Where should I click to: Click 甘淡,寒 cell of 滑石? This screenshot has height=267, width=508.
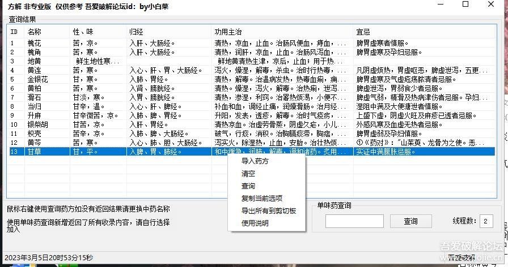88,97
